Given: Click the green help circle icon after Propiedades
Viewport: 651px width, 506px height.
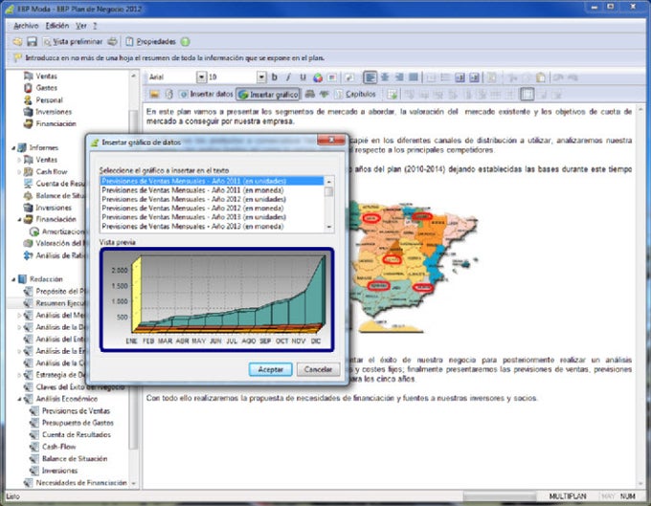Looking at the screenshot, I should pyautogui.click(x=186, y=41).
